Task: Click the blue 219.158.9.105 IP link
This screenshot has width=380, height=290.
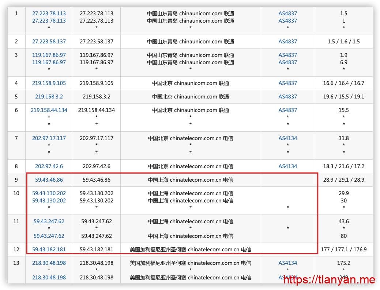Action: tap(49, 83)
